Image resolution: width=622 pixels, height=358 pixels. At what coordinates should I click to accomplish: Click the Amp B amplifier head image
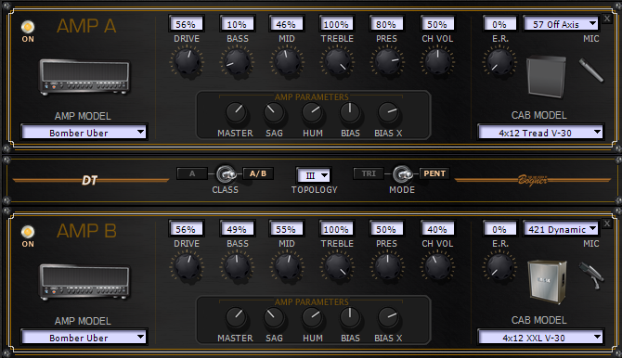click(84, 282)
